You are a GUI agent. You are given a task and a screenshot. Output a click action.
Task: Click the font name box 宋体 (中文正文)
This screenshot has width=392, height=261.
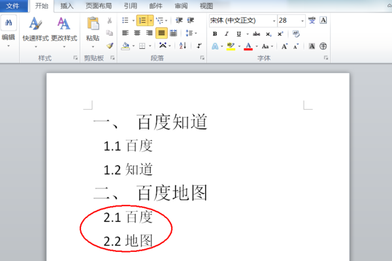pos(240,20)
